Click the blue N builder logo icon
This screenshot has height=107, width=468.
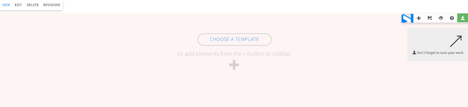(407, 18)
